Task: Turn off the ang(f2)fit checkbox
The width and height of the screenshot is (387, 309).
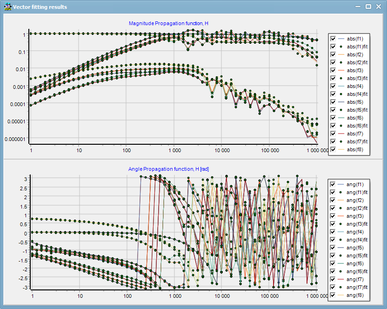Action: point(333,208)
